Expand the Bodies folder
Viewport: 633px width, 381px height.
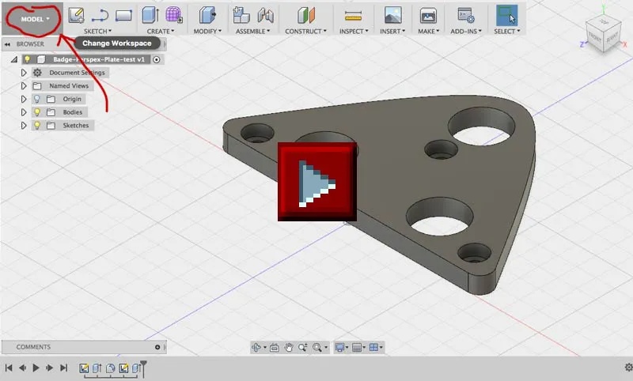24,112
